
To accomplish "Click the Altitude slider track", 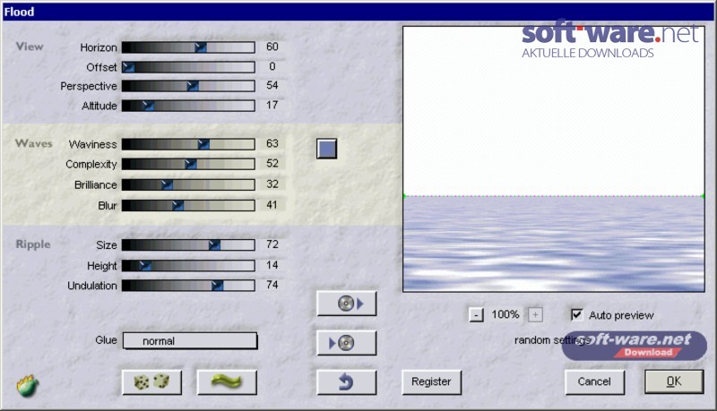I will 188,106.
